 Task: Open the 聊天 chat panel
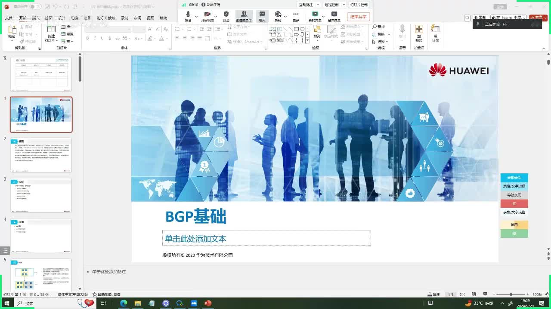[262, 16]
